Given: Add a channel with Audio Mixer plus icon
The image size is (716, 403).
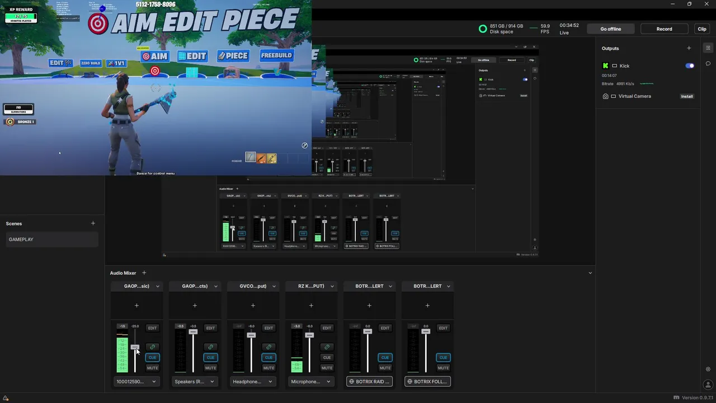Looking at the screenshot, I should click(x=144, y=273).
